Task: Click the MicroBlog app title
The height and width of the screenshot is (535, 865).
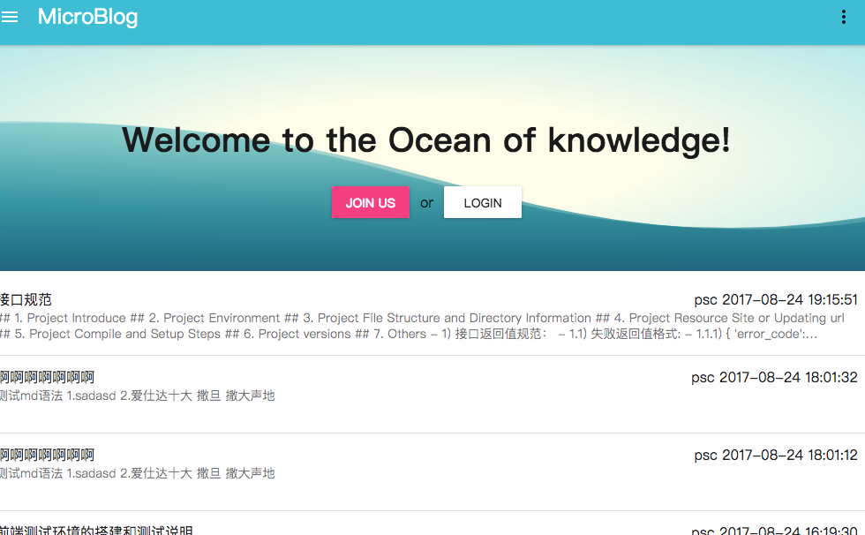Action: click(87, 17)
